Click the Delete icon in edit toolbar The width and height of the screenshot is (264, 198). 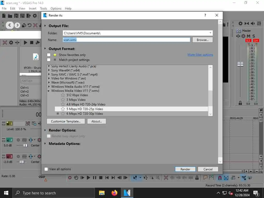tap(166, 178)
